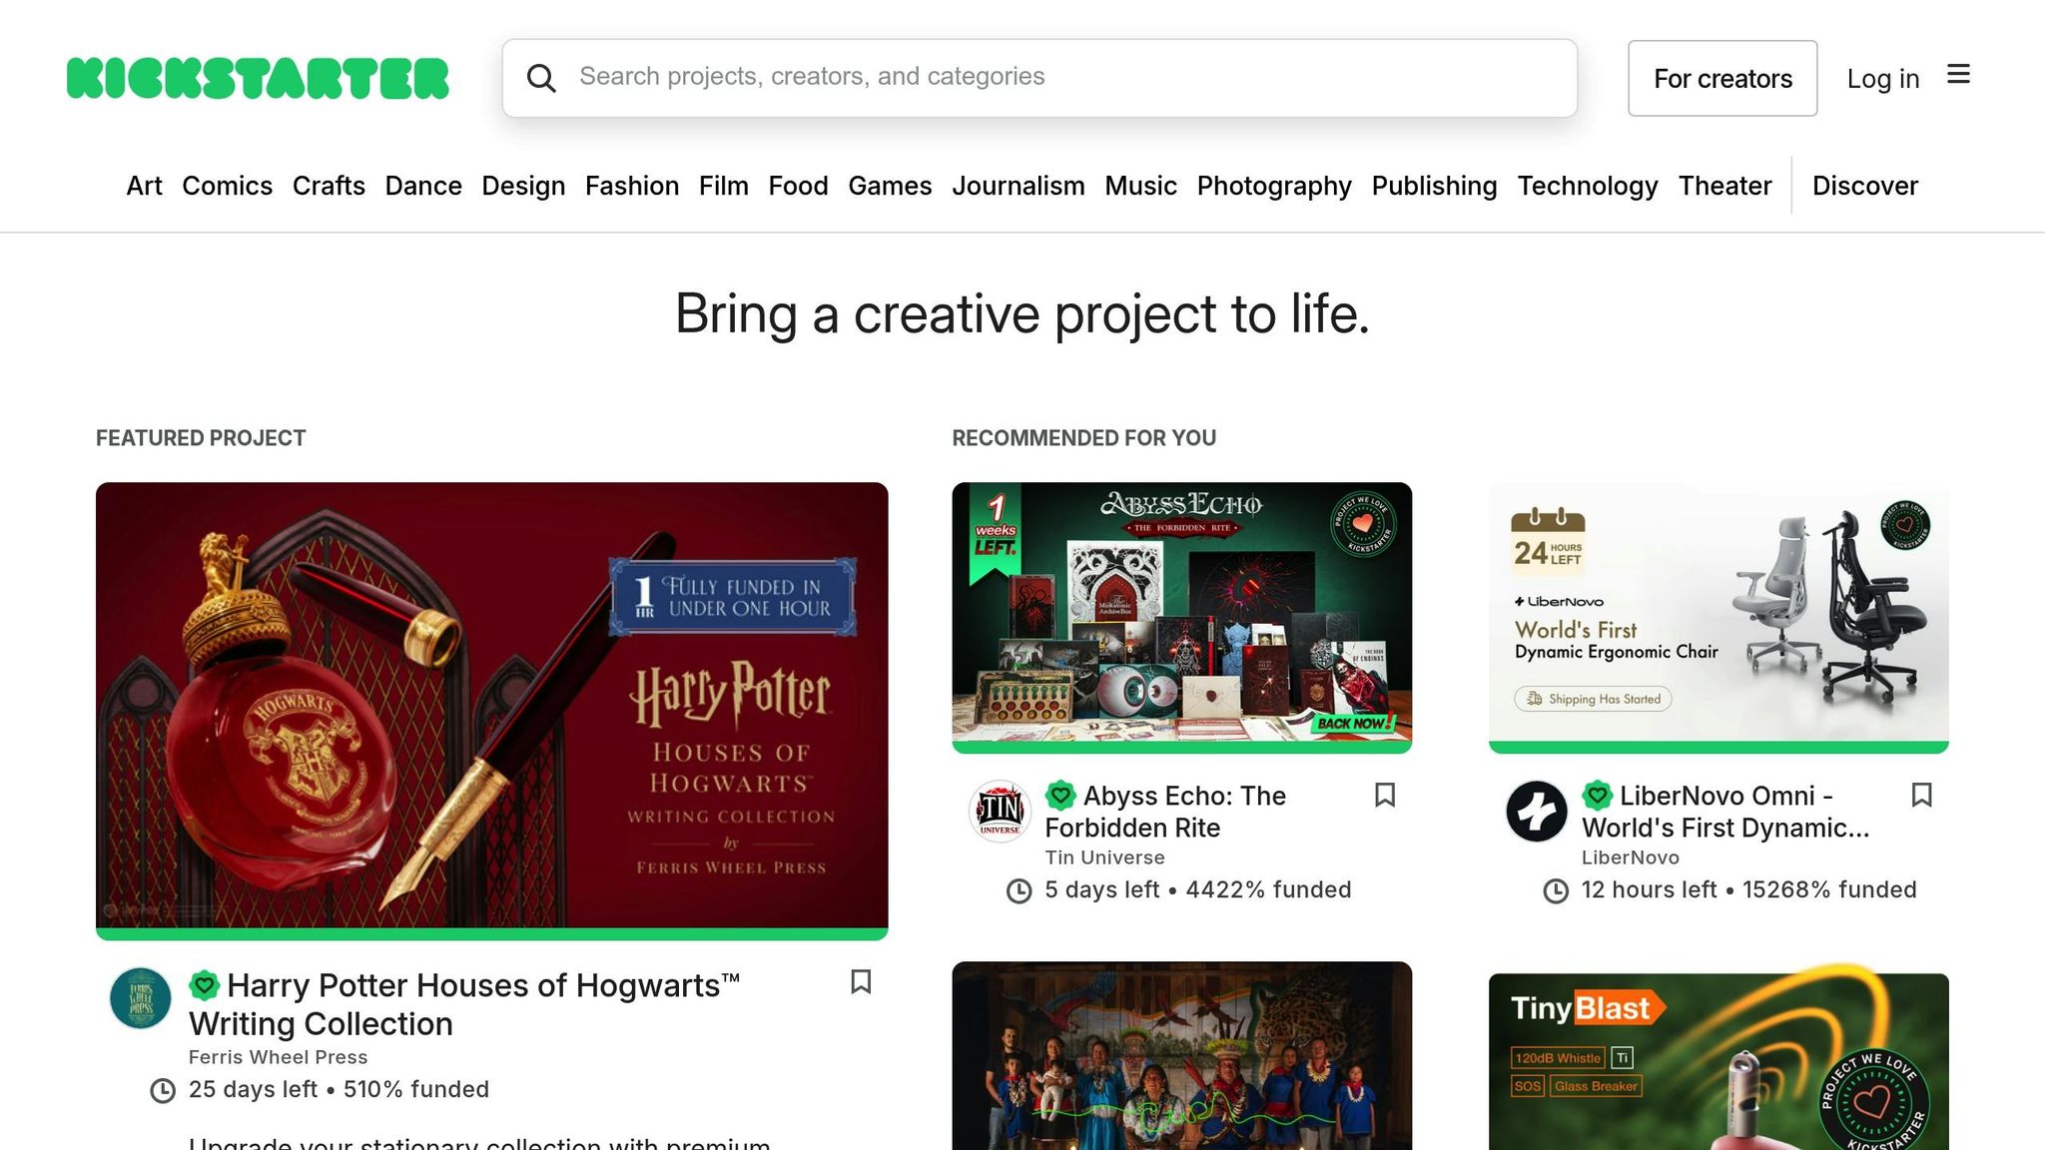Screen dimensions: 2045x1150
Task: Click clock icon next to 5 days left
Action: [1019, 891]
